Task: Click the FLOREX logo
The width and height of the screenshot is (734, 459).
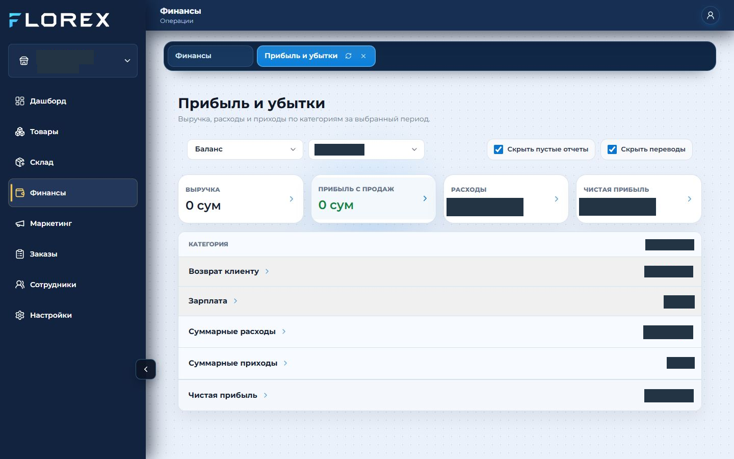Action: (x=59, y=20)
